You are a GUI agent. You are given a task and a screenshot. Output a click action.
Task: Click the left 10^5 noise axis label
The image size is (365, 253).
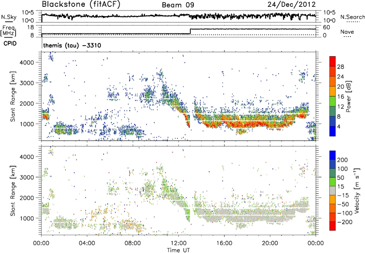[28, 13]
